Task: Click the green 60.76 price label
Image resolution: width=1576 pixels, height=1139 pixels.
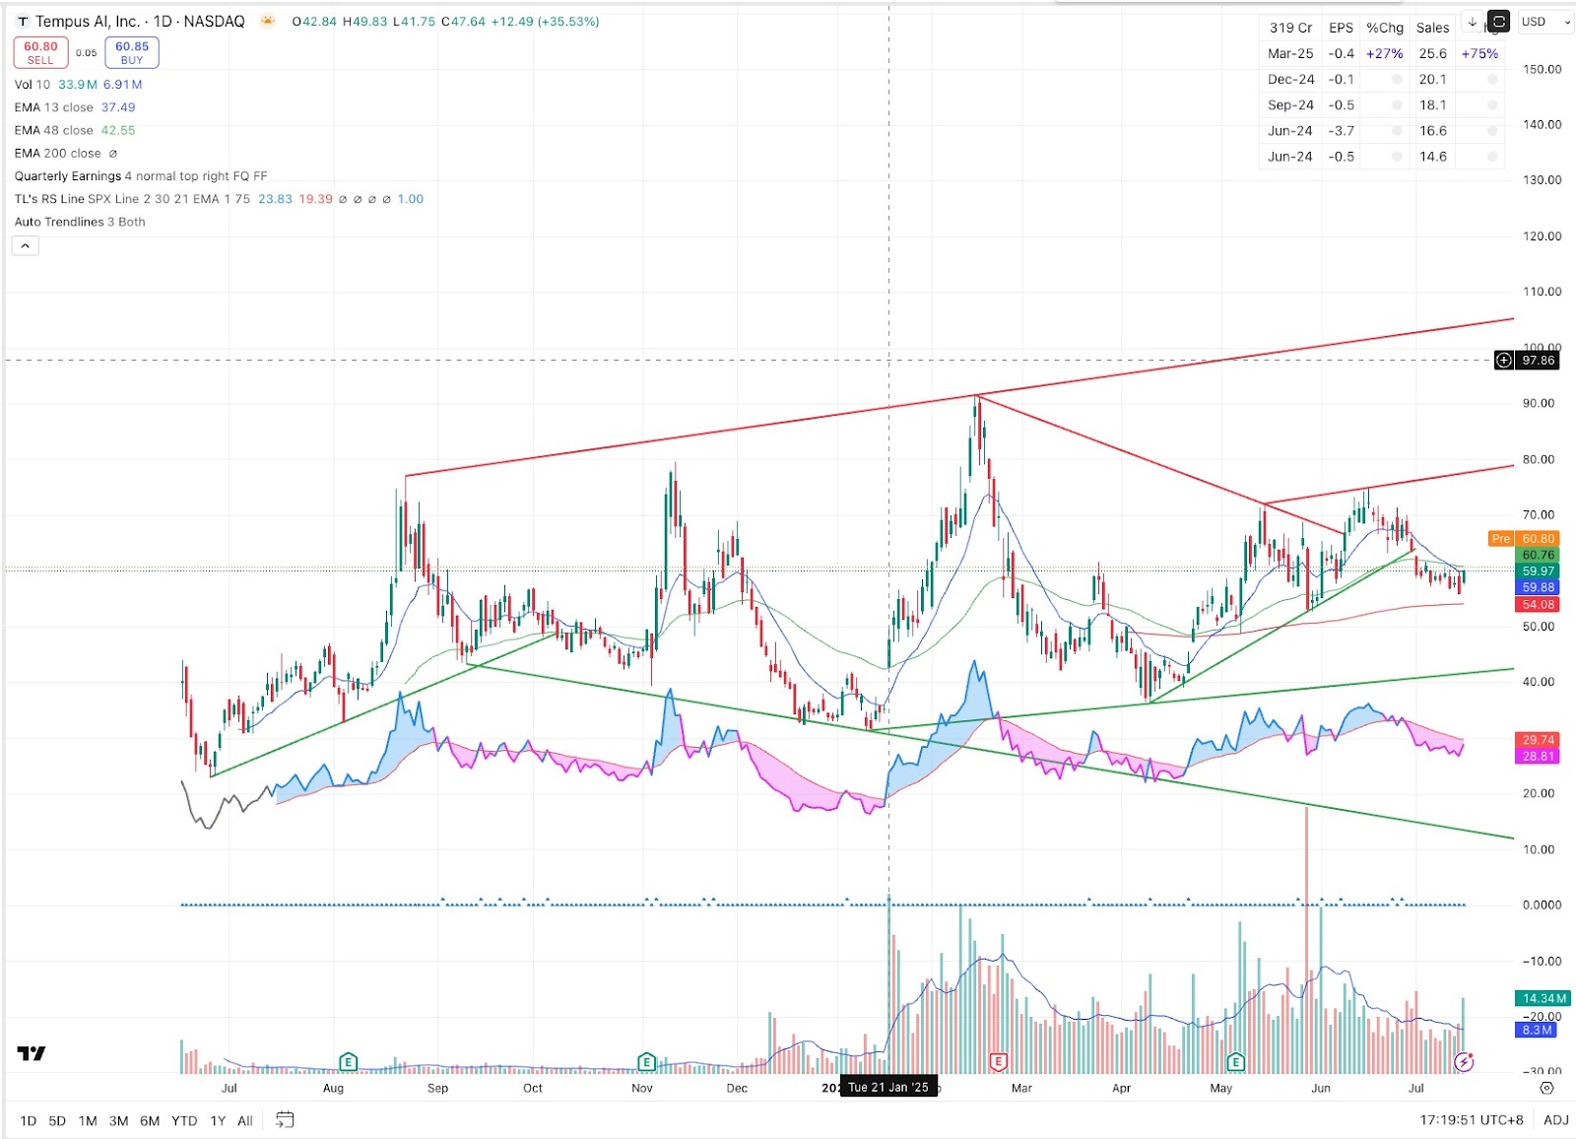Action: [1538, 555]
